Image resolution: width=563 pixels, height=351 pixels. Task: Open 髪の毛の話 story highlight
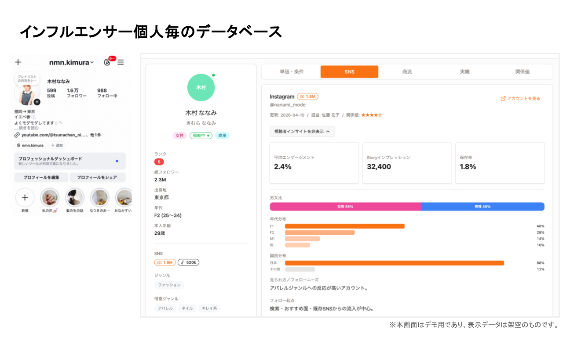[75, 197]
